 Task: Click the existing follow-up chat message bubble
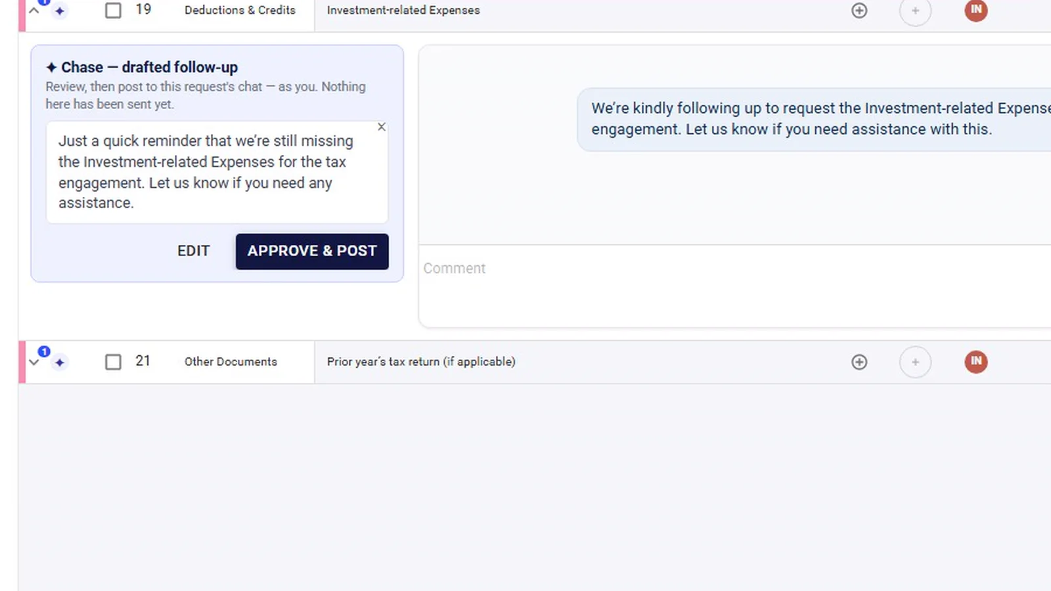coord(815,120)
